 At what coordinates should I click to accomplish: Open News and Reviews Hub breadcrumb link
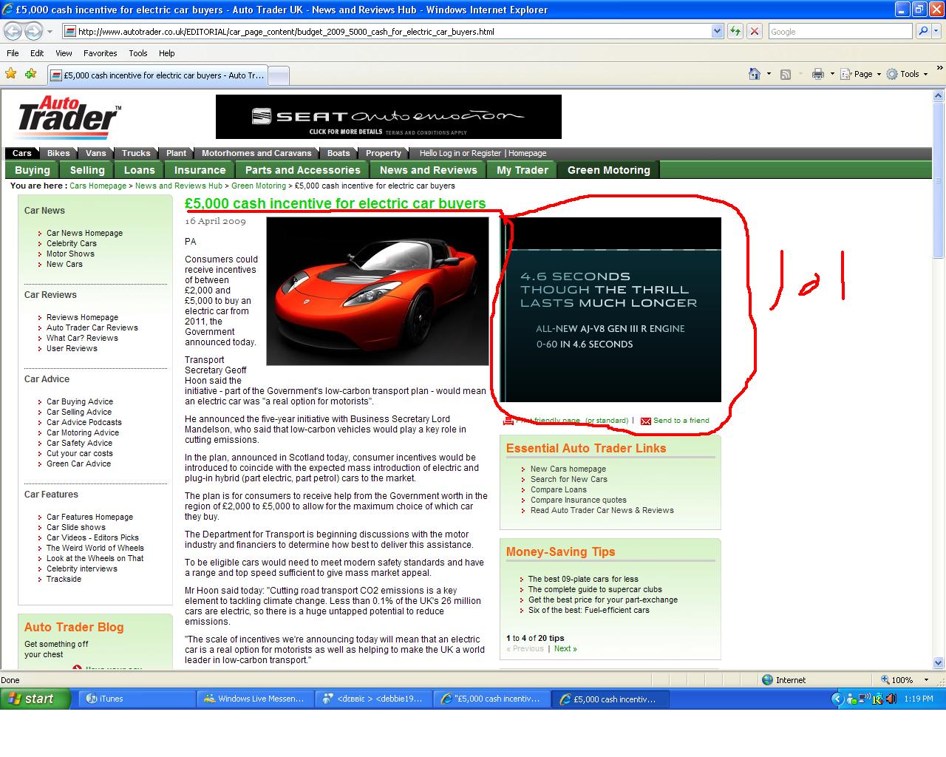pos(179,186)
